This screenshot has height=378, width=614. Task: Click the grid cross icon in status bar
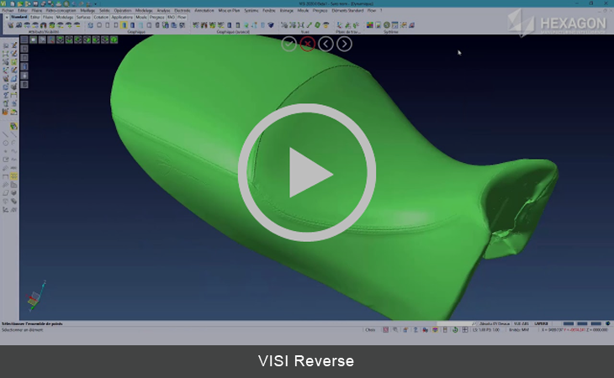click(465, 330)
